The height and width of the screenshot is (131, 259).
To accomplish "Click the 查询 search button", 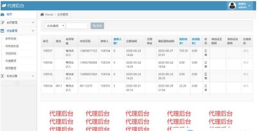I will click(97, 26).
